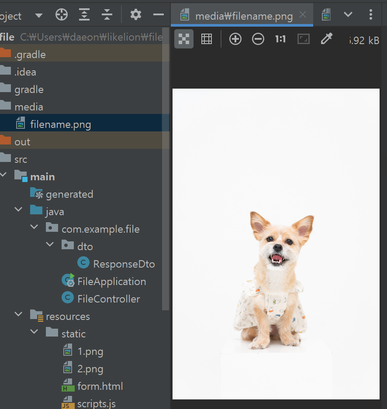The image size is (387, 409).
Task: Close the filename.png tab
Action: click(303, 14)
